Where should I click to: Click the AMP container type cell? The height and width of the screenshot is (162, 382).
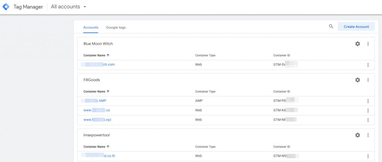click(x=198, y=101)
